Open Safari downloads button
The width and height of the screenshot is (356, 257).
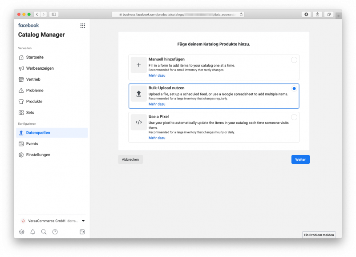(306, 14)
